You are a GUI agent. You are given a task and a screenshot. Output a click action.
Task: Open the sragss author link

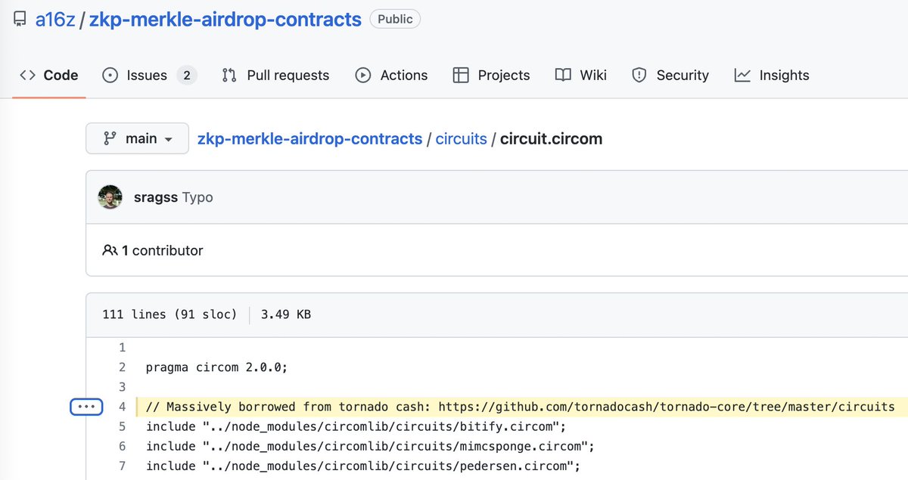(x=155, y=197)
